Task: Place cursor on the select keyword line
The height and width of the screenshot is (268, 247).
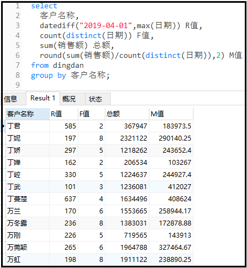Action: point(44,6)
